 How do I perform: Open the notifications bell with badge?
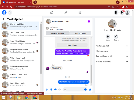[x=122, y=13]
